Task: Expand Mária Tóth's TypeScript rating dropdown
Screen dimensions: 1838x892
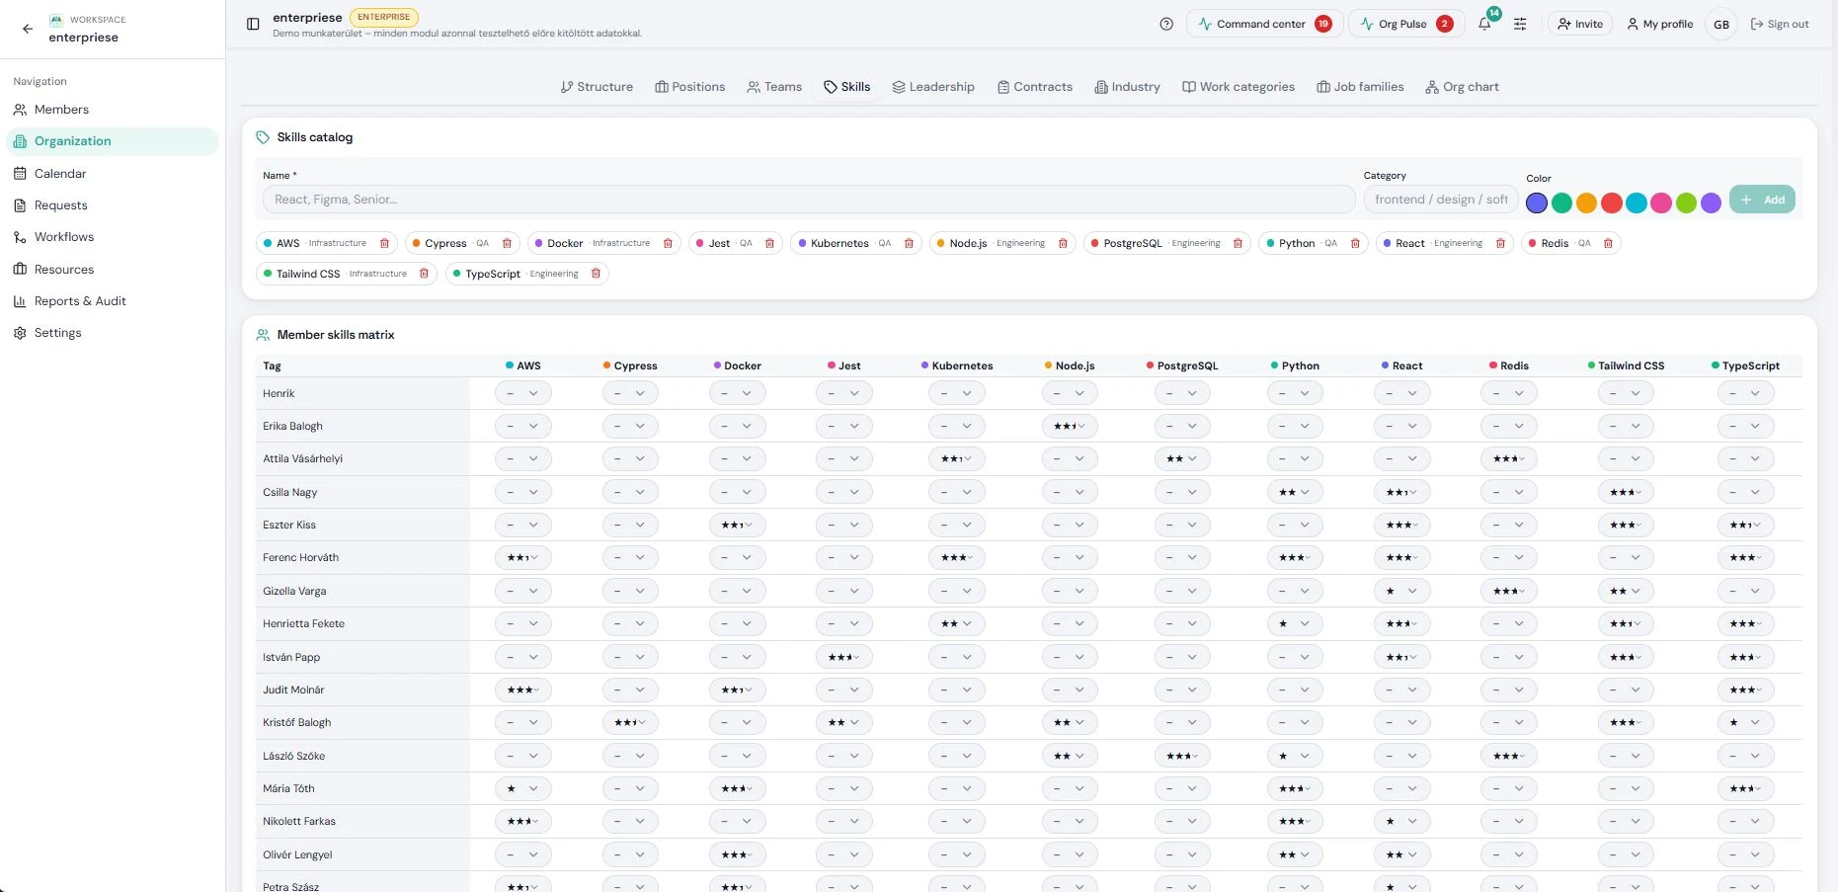Action: pyautogui.click(x=1745, y=788)
